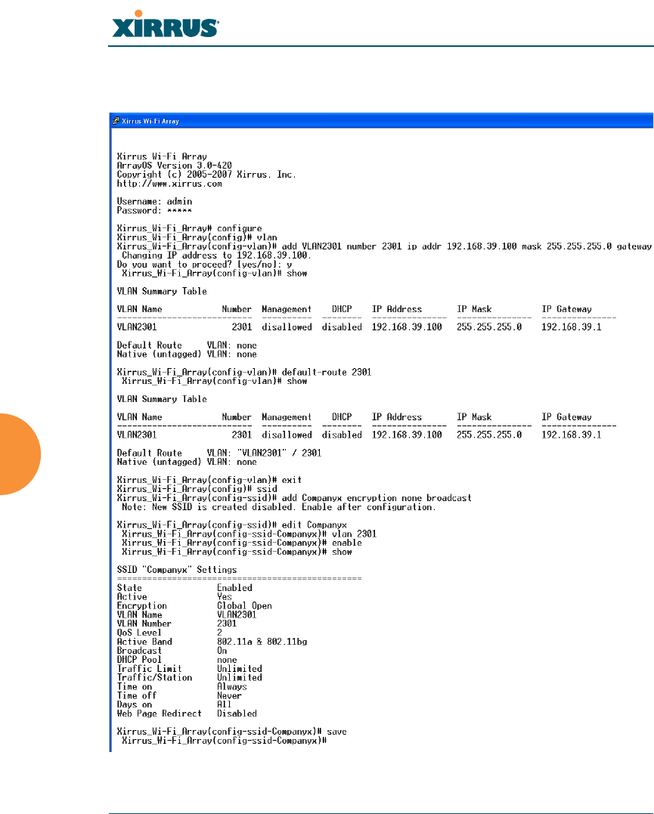Click the Password field with asterisks
This screenshot has width=654, height=814.
coord(154,211)
